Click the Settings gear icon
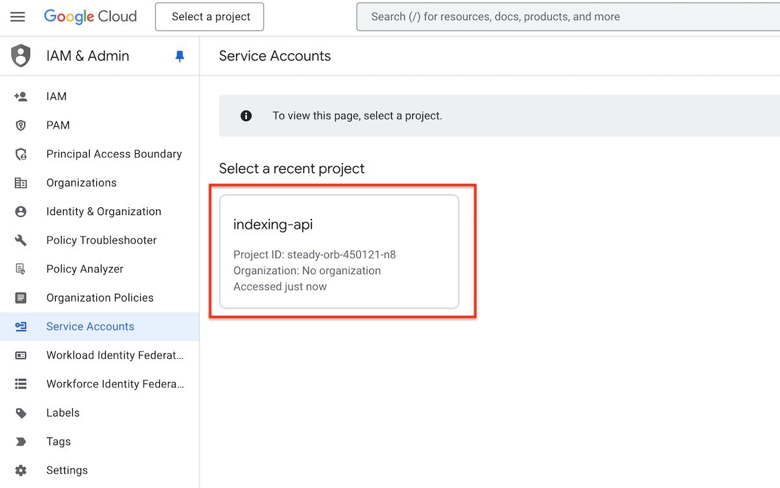 21,470
